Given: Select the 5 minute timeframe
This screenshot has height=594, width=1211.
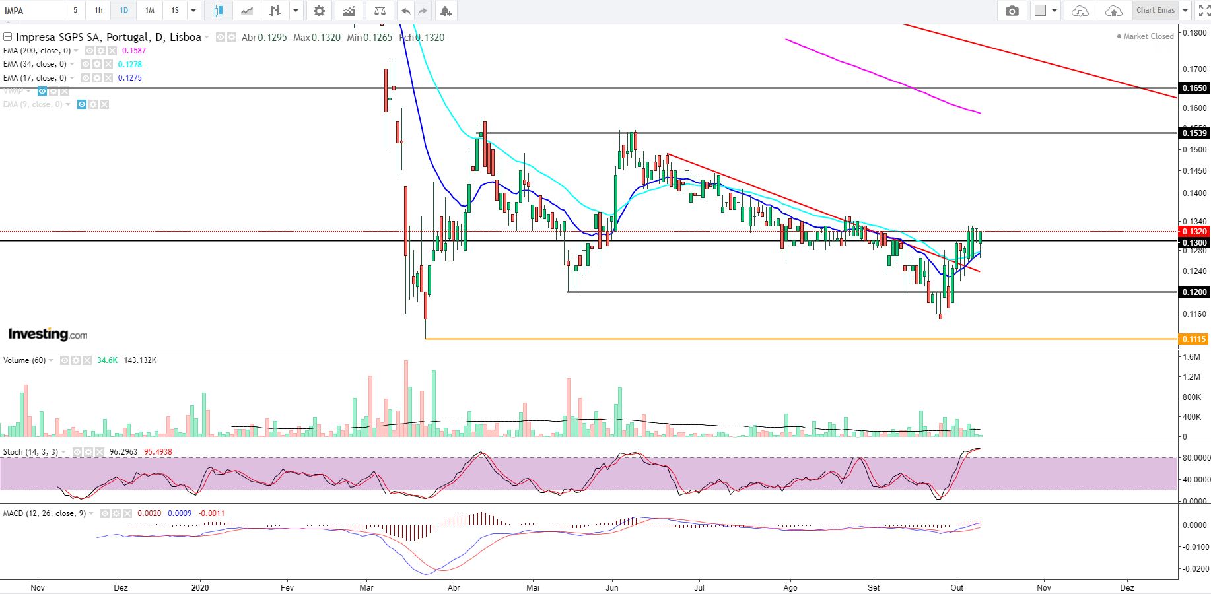Looking at the screenshot, I should (75, 11).
